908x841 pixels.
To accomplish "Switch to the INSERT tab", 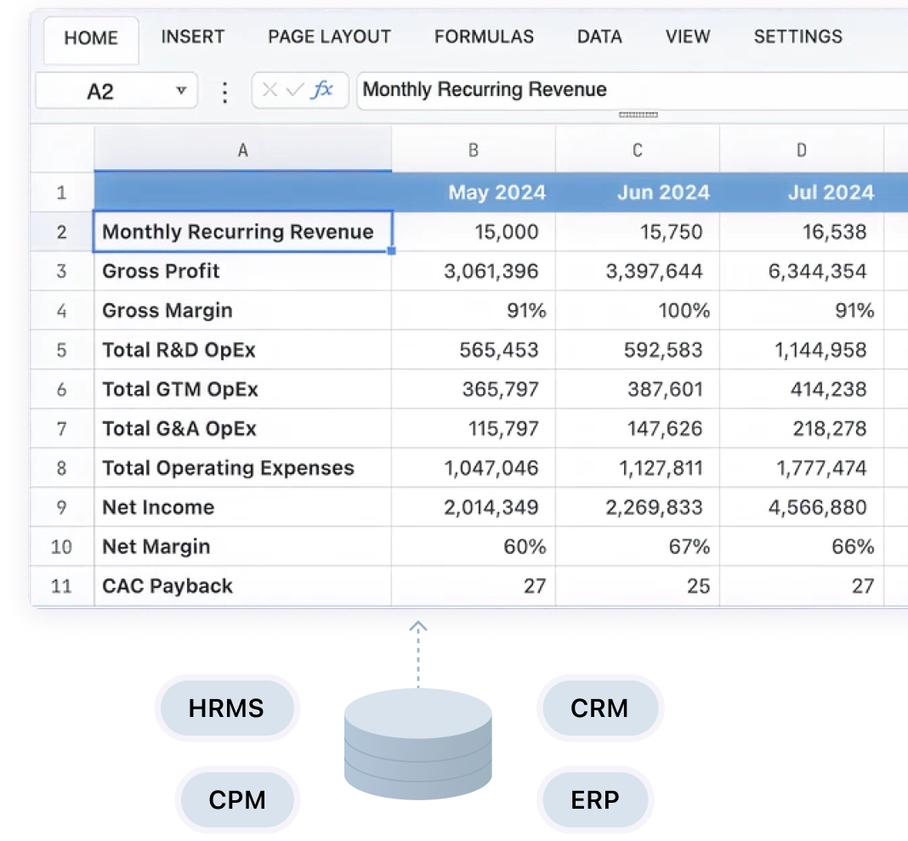I will click(x=193, y=37).
